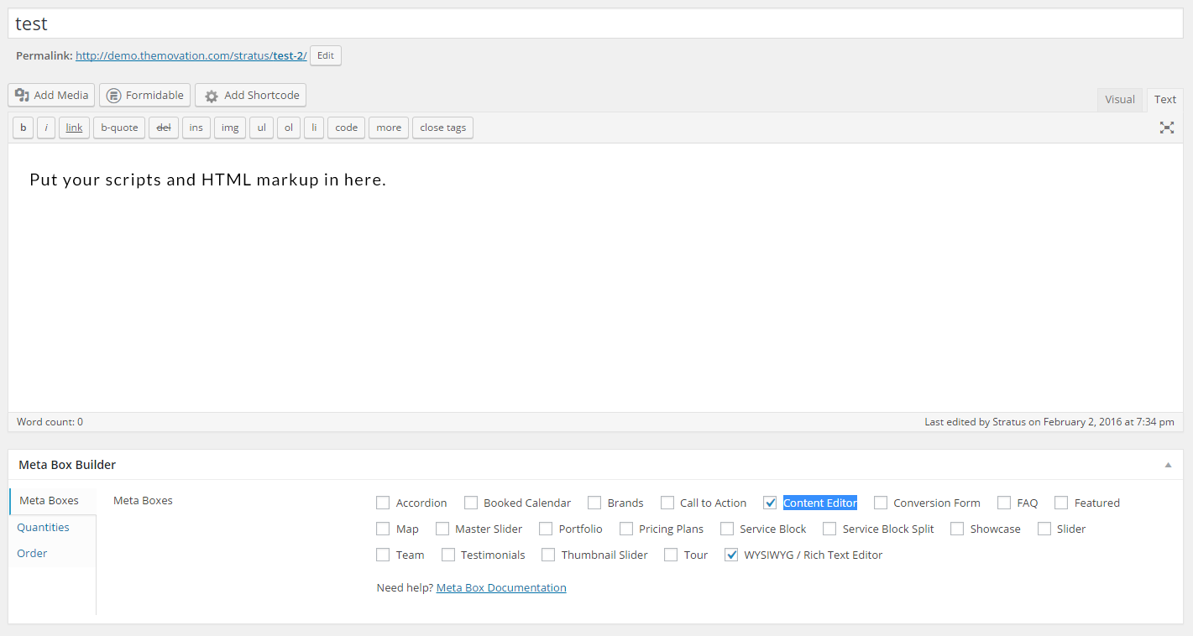Open the Order side tab
The height and width of the screenshot is (636, 1193).
pos(32,553)
